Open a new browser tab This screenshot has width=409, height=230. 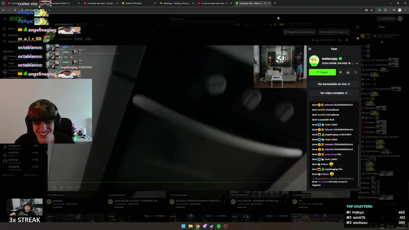(275, 3)
